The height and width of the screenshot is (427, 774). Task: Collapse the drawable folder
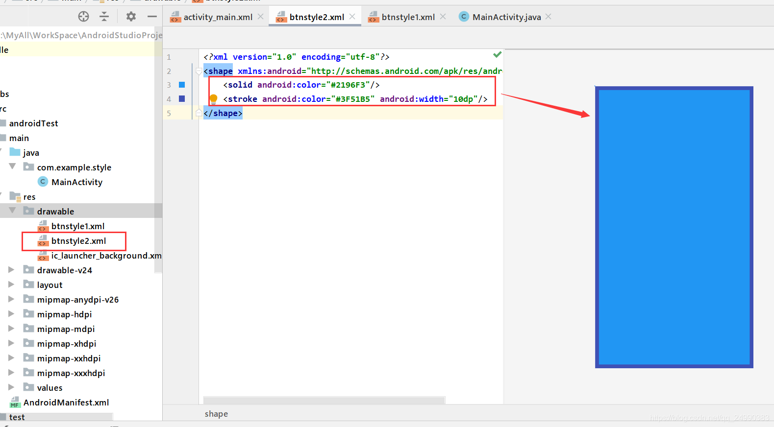click(x=12, y=211)
